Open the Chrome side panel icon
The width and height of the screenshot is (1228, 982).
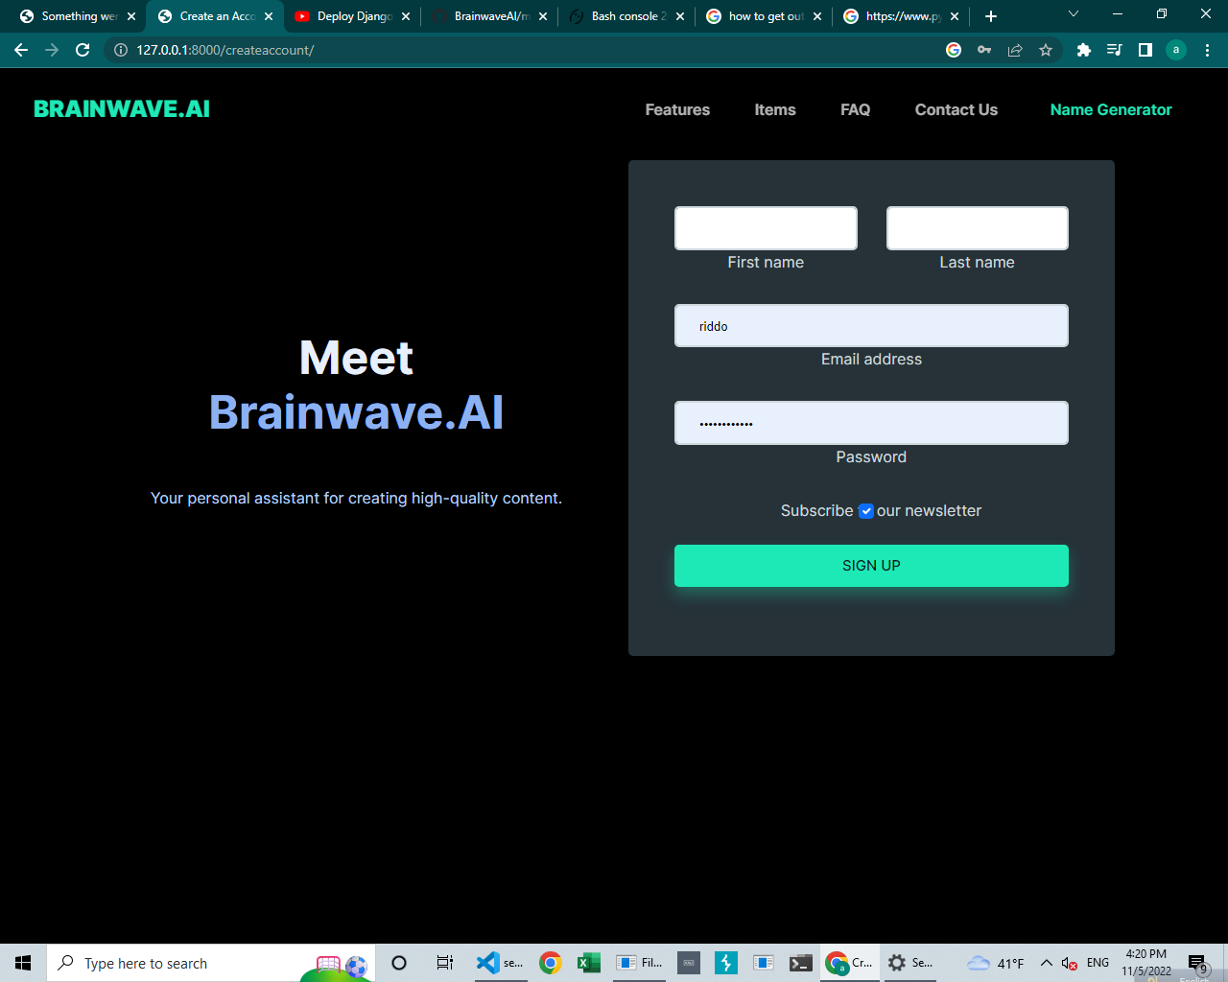(1145, 50)
